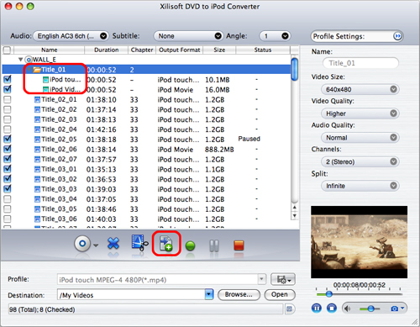Click the Title_03_06 film icon

[37, 219]
